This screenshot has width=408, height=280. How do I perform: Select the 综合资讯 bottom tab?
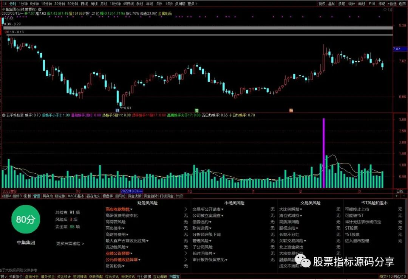tap(112, 277)
